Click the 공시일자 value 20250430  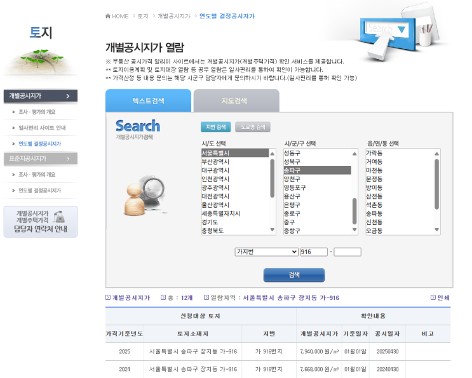click(388, 351)
